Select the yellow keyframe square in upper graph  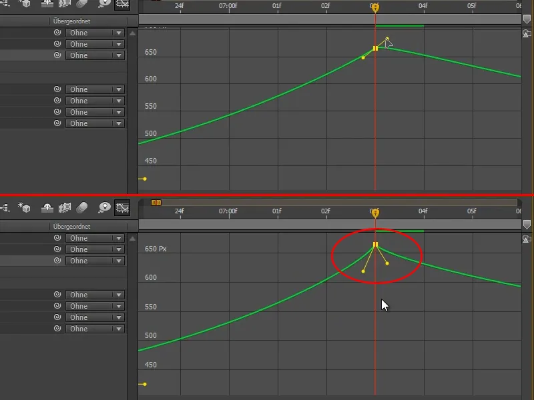(x=375, y=48)
